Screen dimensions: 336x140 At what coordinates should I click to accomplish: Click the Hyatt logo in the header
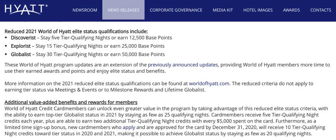coord(26,10)
